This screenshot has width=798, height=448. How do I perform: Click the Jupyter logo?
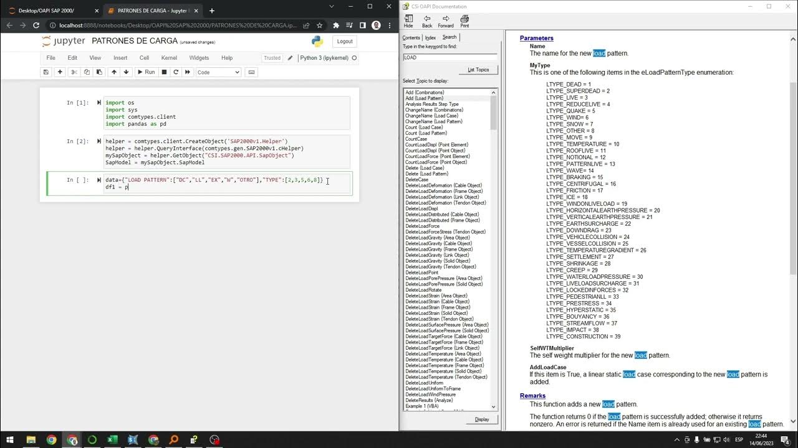coord(64,41)
